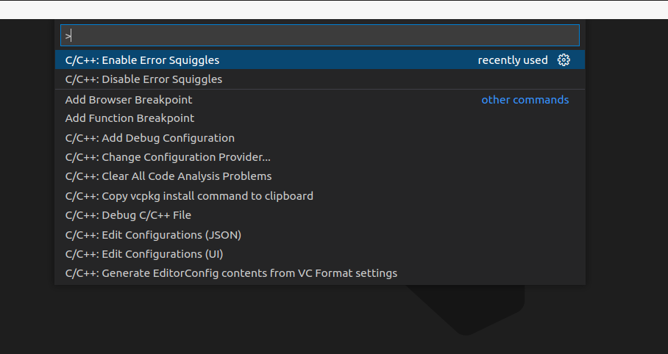Click the "other commands" group label
The height and width of the screenshot is (354, 668).
(525, 100)
